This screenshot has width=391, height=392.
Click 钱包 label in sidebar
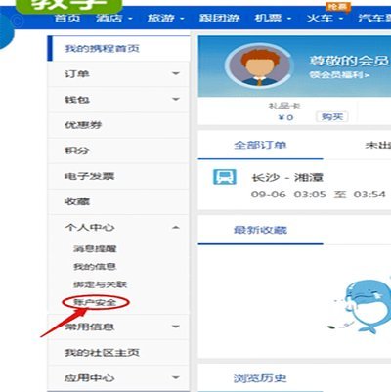[x=77, y=100]
